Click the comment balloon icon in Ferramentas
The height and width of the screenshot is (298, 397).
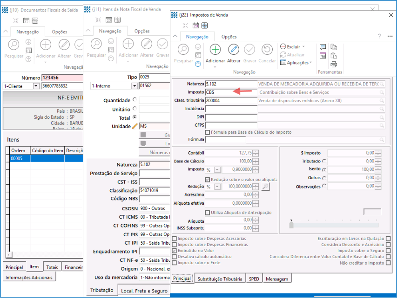click(323, 47)
